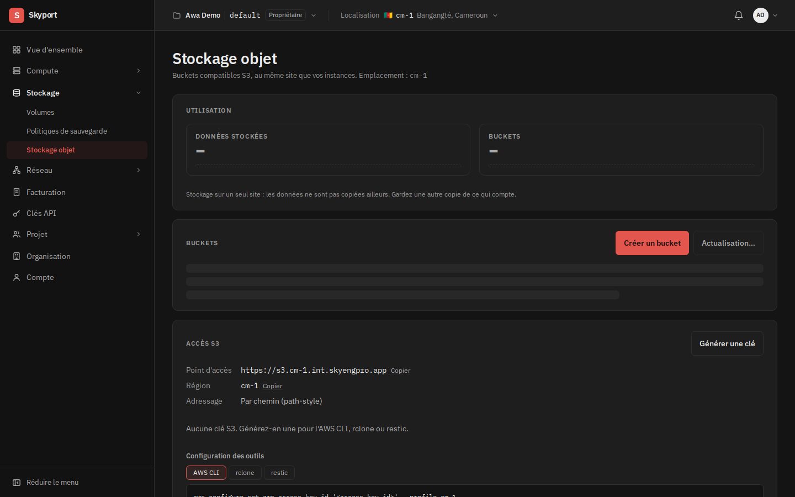Image resolution: width=795 pixels, height=497 pixels.
Task: Click the Projet users icon
Action: [17, 234]
